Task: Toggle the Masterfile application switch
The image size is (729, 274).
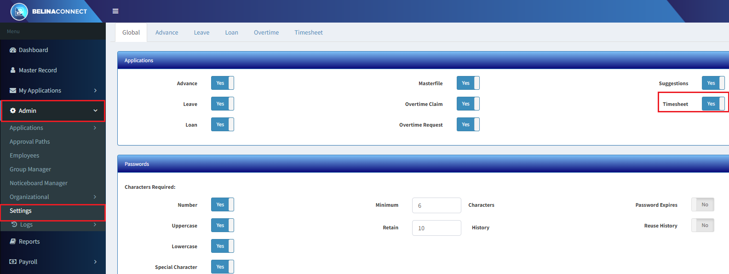Action: [468, 83]
